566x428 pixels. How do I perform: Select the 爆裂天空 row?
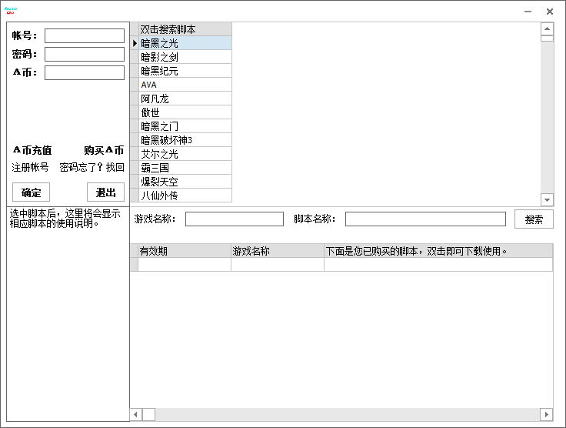click(x=185, y=182)
